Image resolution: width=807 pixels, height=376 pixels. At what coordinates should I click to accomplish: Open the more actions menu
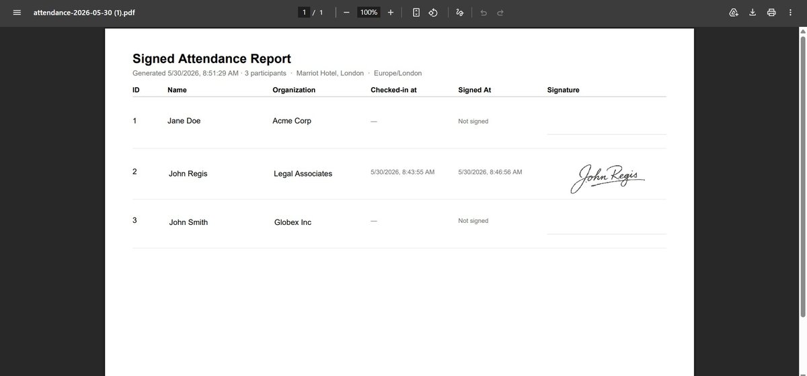point(790,13)
